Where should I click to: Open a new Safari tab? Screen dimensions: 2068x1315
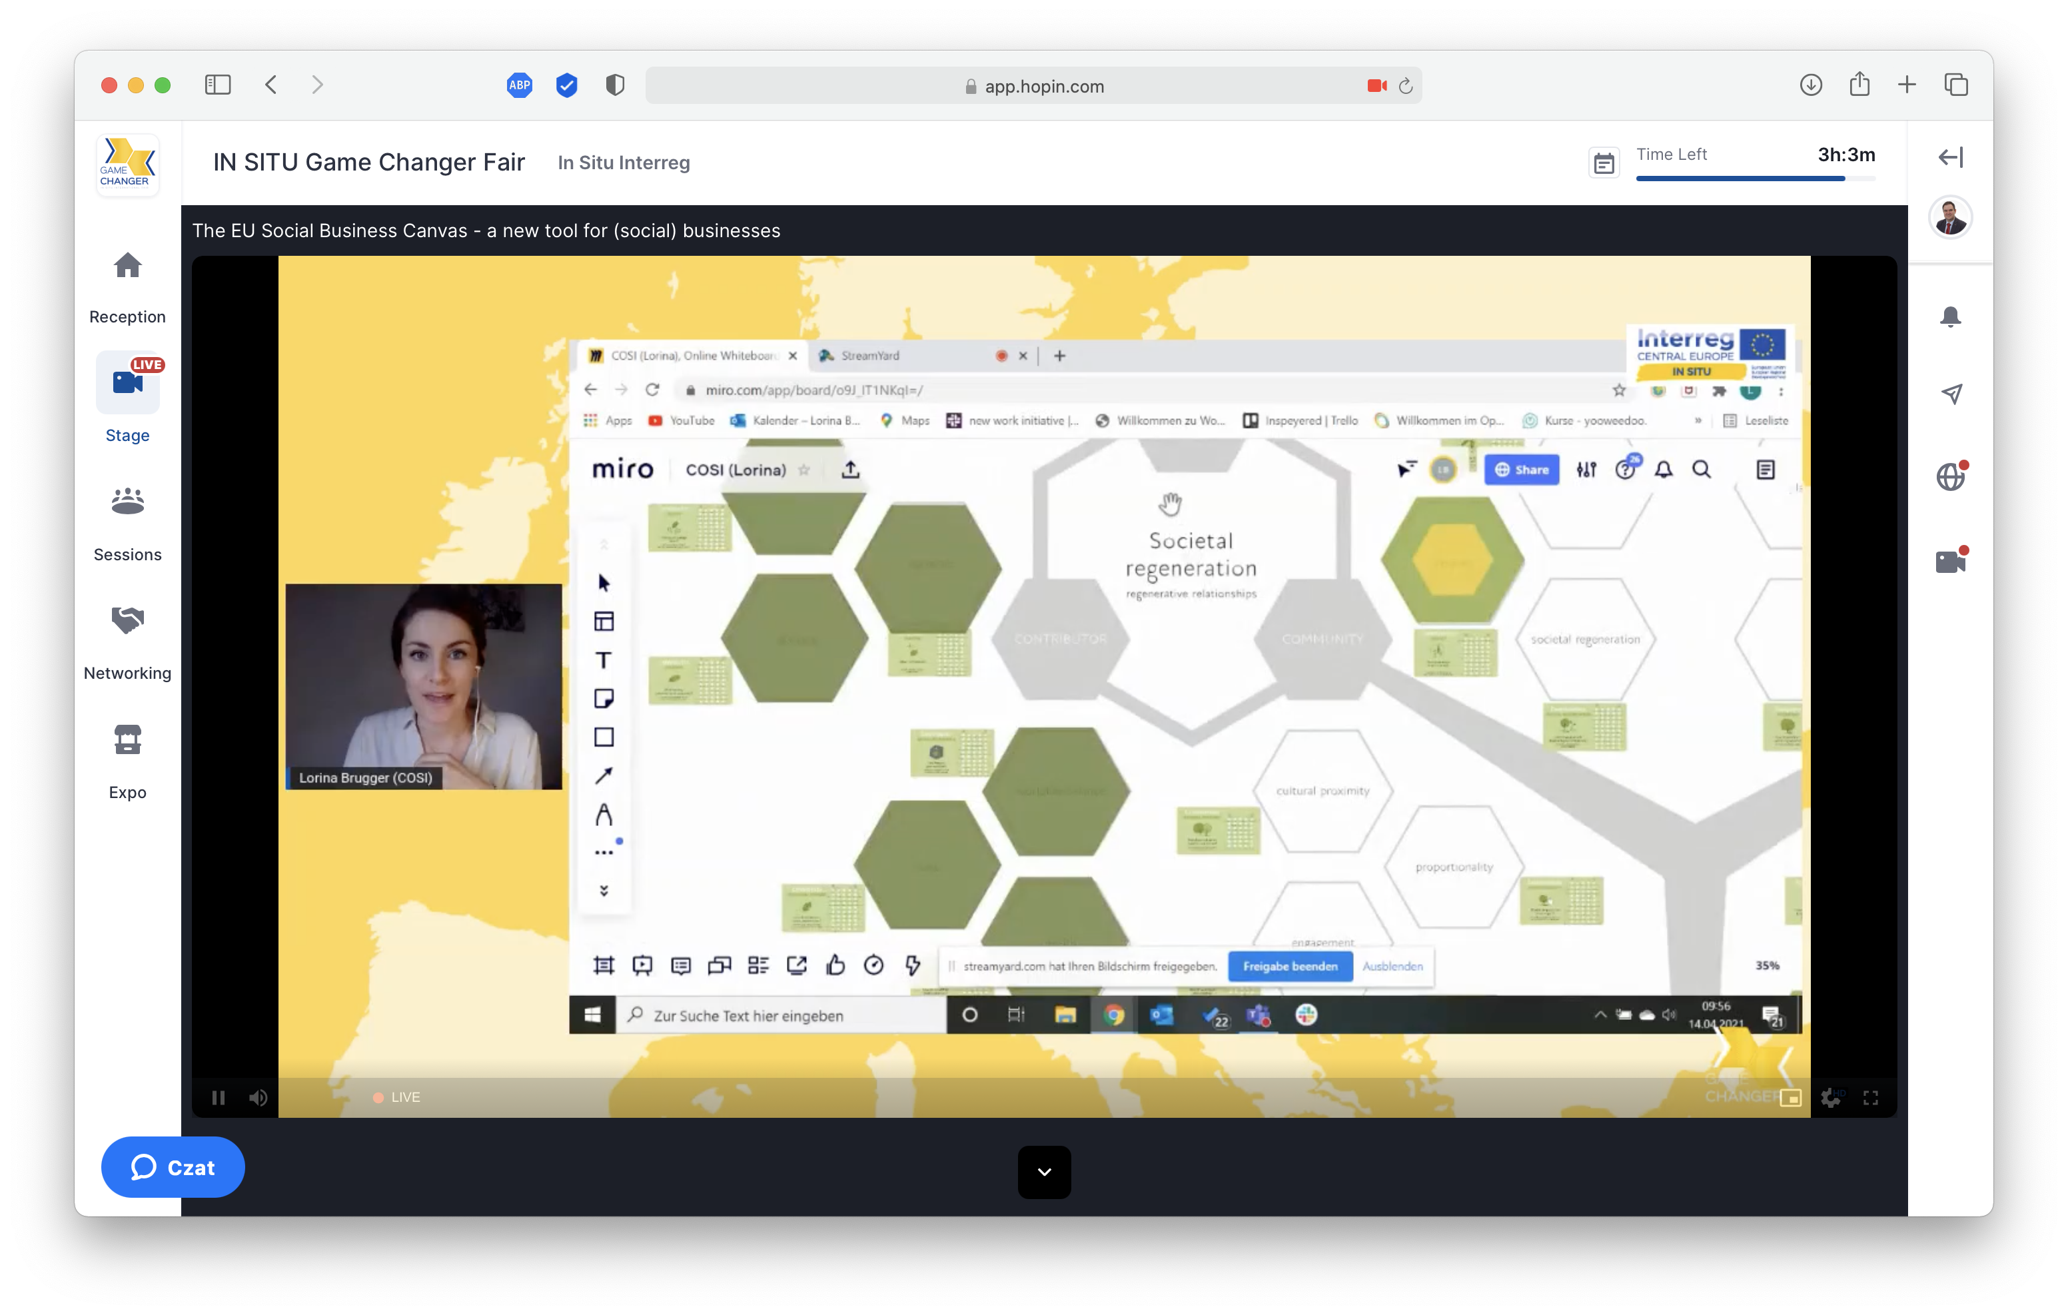1907,85
